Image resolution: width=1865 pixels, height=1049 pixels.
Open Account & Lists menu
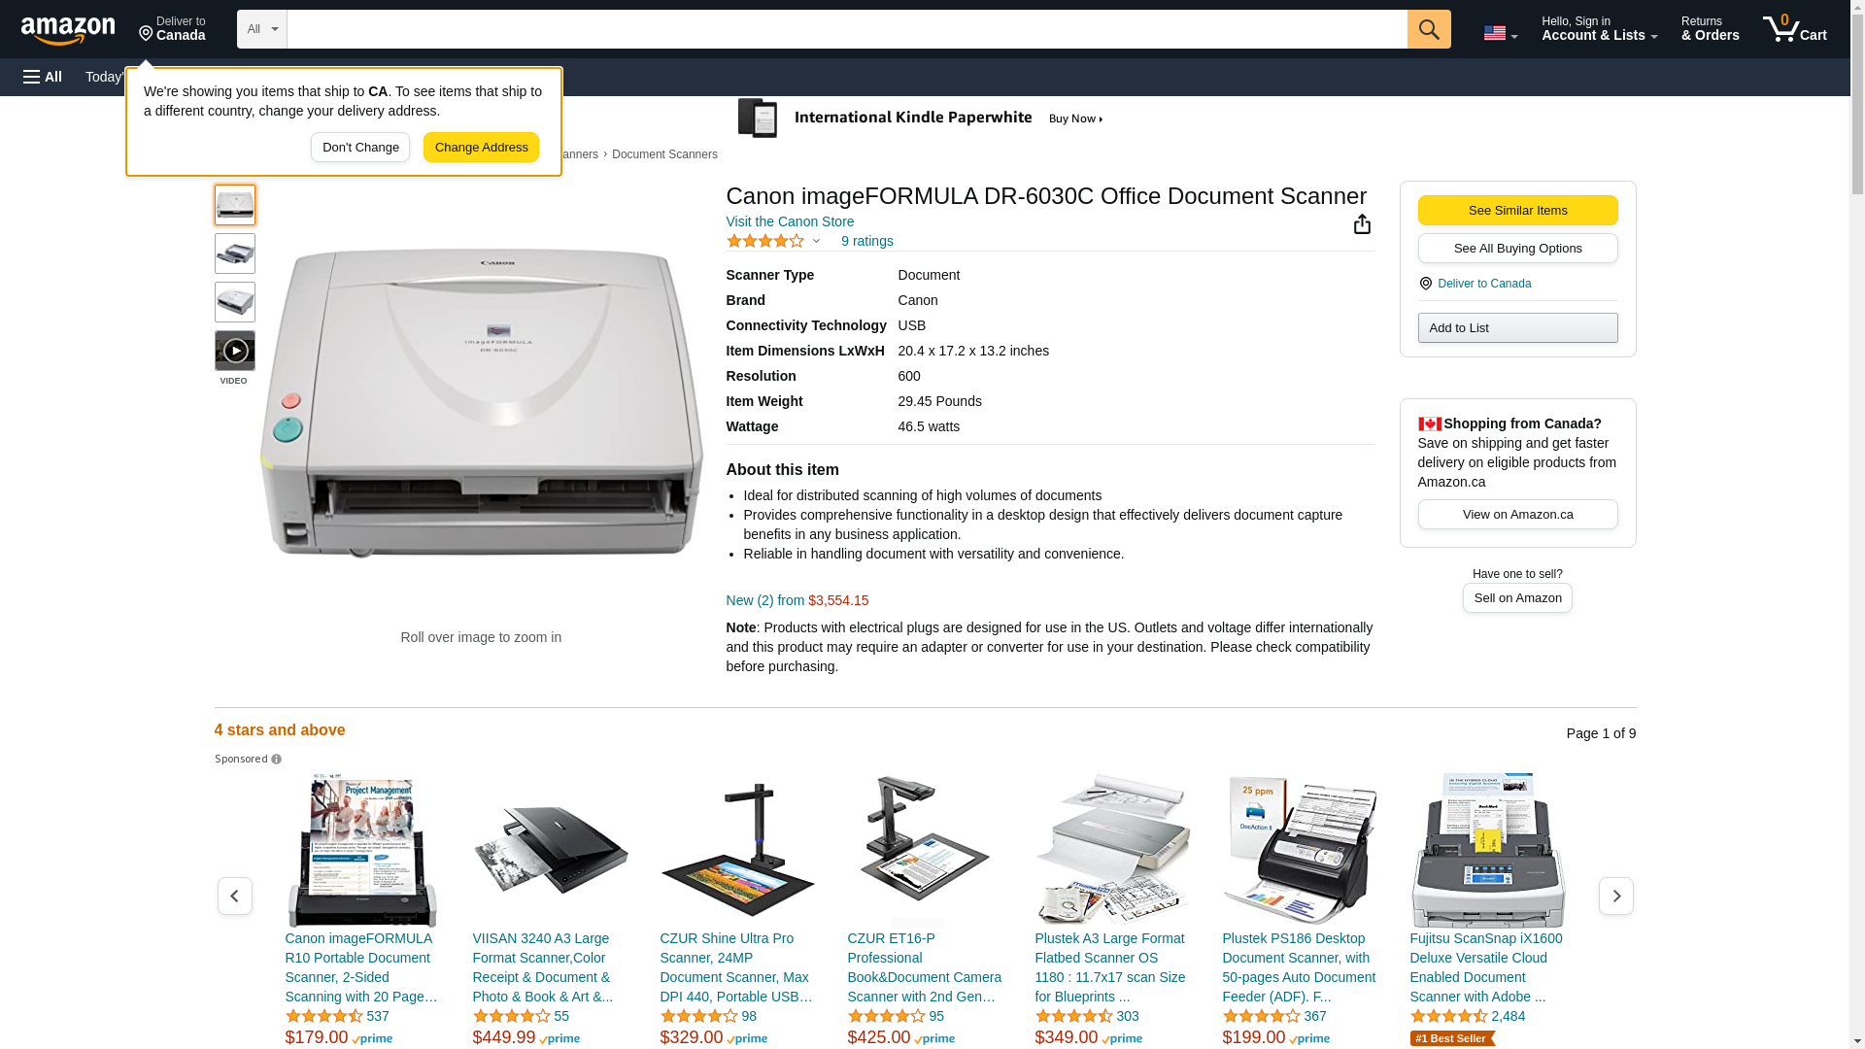[x=1599, y=29]
